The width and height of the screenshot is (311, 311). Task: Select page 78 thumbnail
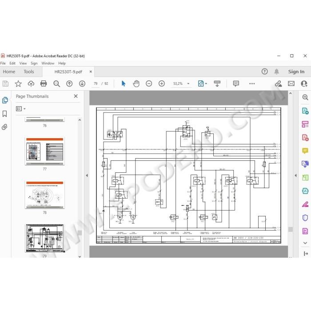pos(44,195)
